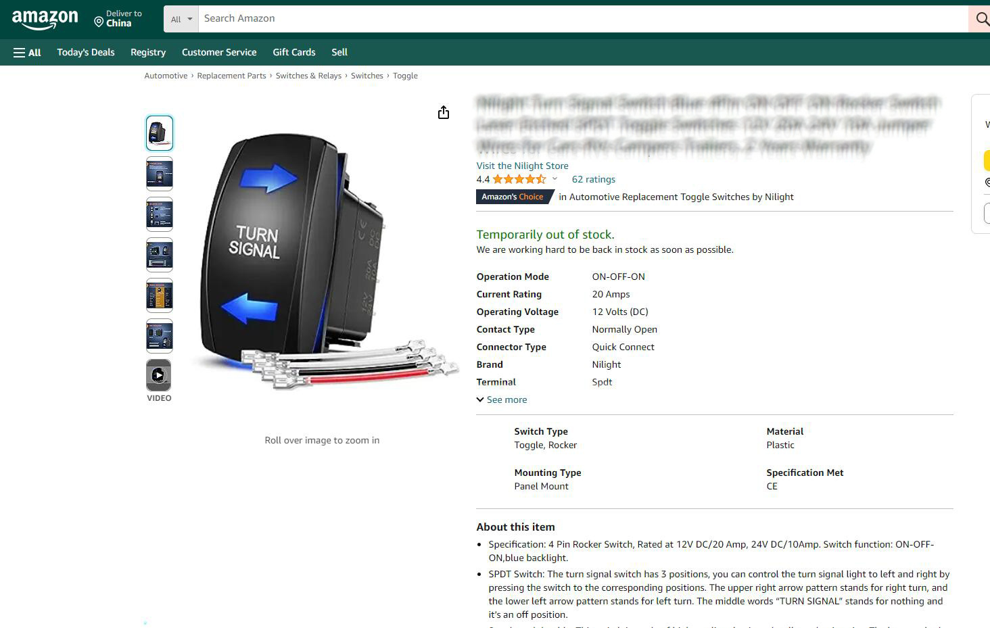Open the ratings breakdown chevron

click(x=555, y=178)
